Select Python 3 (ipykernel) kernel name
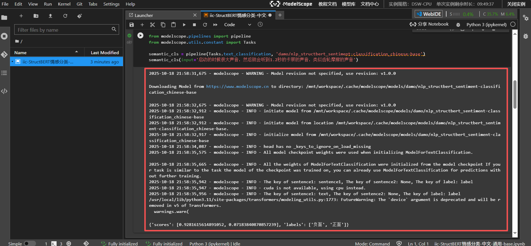This screenshot has height=246, width=531. click(x=486, y=24)
